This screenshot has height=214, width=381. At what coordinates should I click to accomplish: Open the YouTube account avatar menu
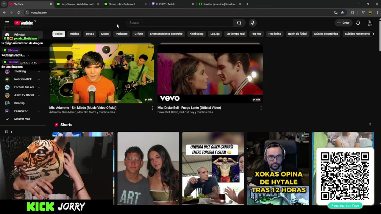(x=370, y=23)
